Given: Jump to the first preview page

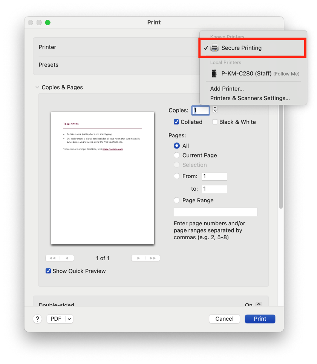Looking at the screenshot, I should 52,258.
